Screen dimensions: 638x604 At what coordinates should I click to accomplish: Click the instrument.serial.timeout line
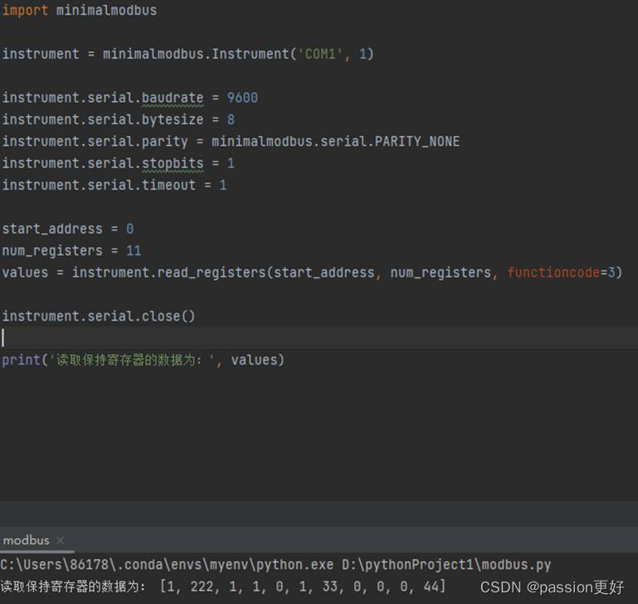[x=114, y=186]
